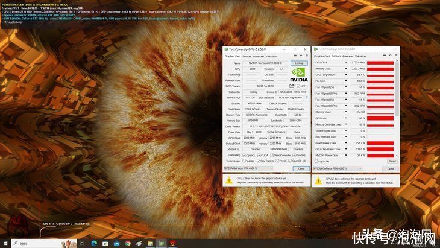440x248 pixels.
Task: Toggle the DirectML checkbox
Action: [294, 155]
